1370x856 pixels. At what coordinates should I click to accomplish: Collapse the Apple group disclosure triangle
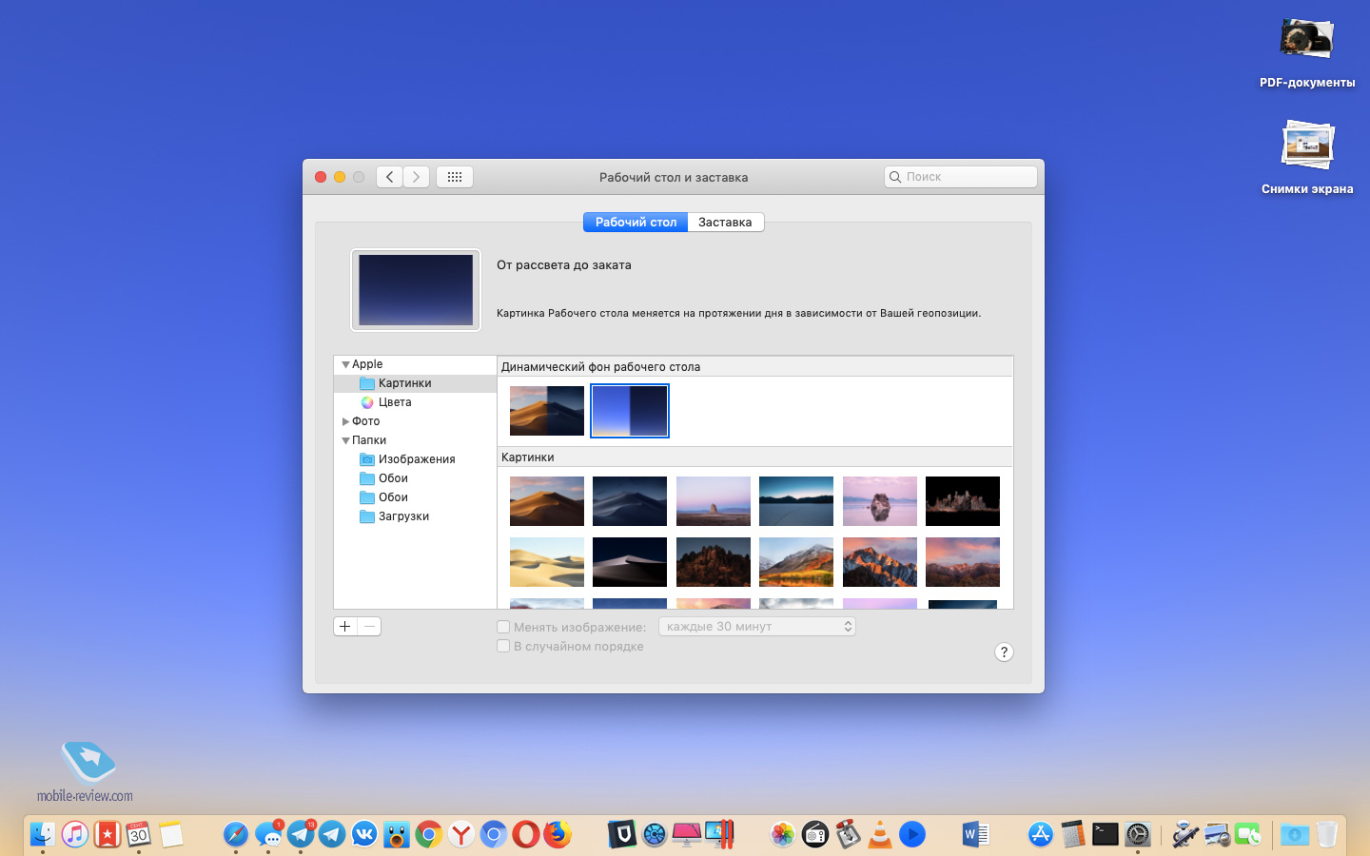click(x=345, y=364)
